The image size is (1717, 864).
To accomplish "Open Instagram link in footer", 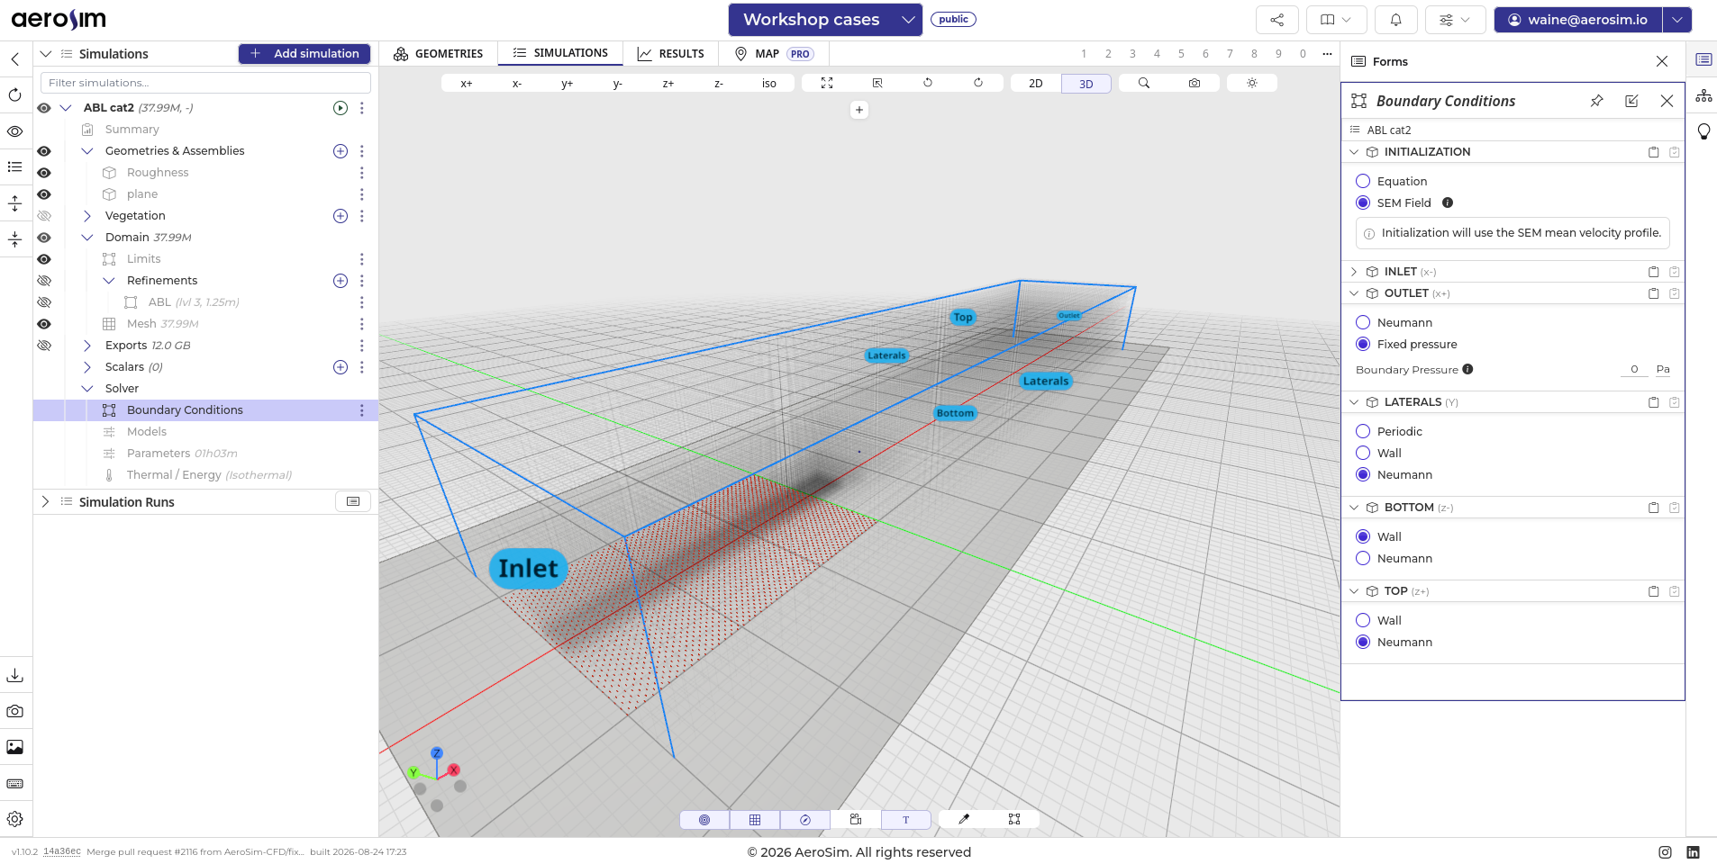I will (x=1666, y=852).
